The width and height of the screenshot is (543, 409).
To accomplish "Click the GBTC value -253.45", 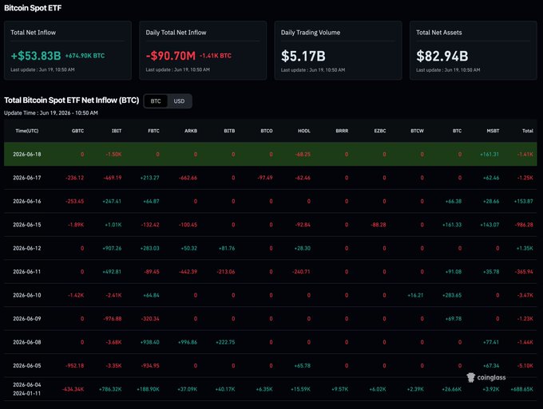I will pos(74,201).
